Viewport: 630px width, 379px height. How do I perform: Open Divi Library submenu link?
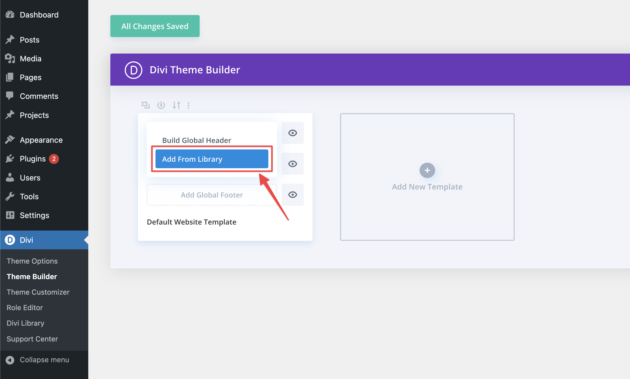click(x=25, y=323)
